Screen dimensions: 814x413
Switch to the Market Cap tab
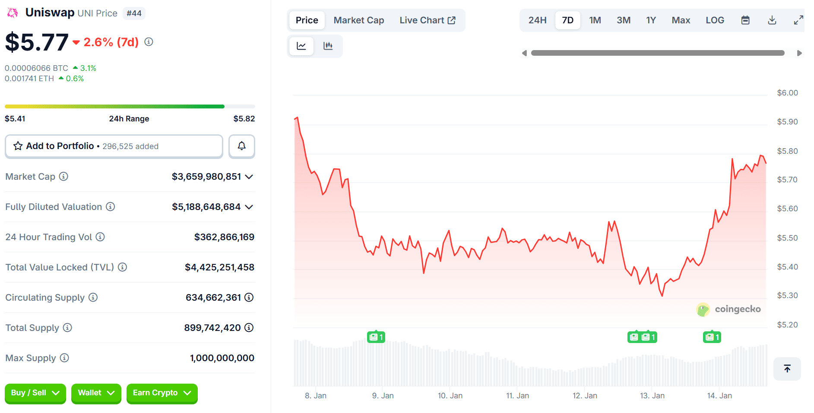pos(358,20)
